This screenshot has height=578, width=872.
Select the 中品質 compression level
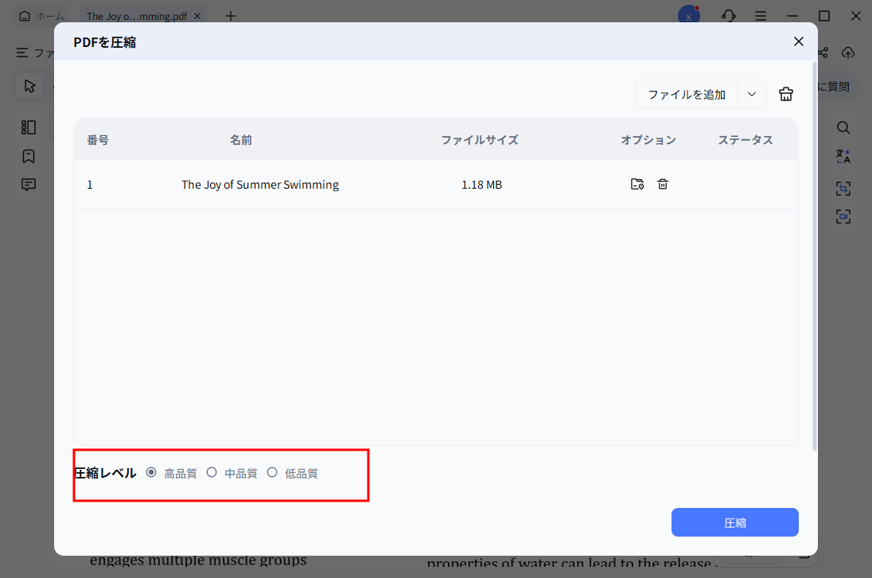tap(212, 472)
